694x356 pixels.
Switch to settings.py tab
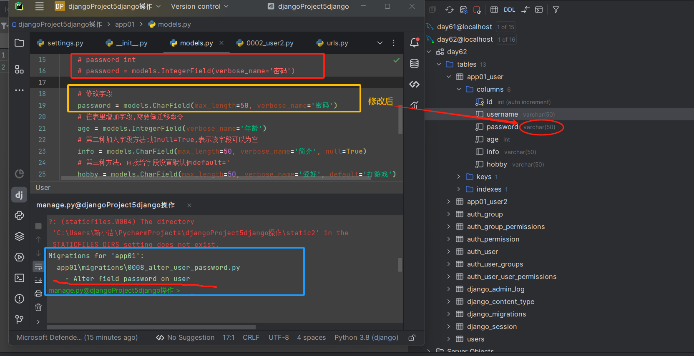[60, 43]
